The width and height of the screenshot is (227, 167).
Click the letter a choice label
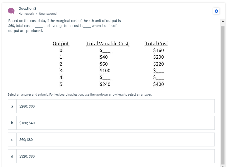12,106
